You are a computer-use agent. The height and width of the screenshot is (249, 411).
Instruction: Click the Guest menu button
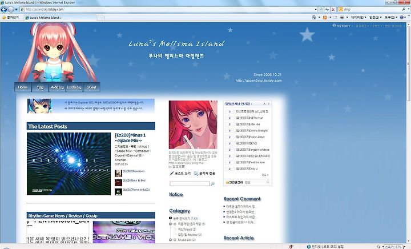(x=91, y=87)
